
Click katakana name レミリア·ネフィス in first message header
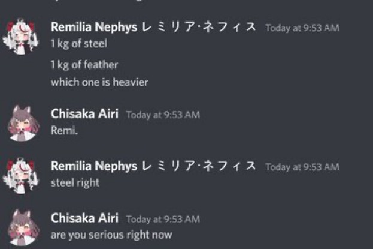pos(199,27)
